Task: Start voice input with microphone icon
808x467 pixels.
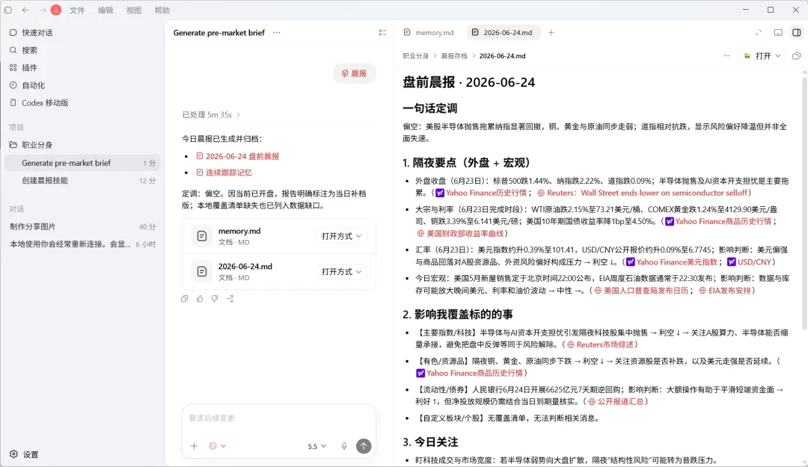Action: coord(344,446)
